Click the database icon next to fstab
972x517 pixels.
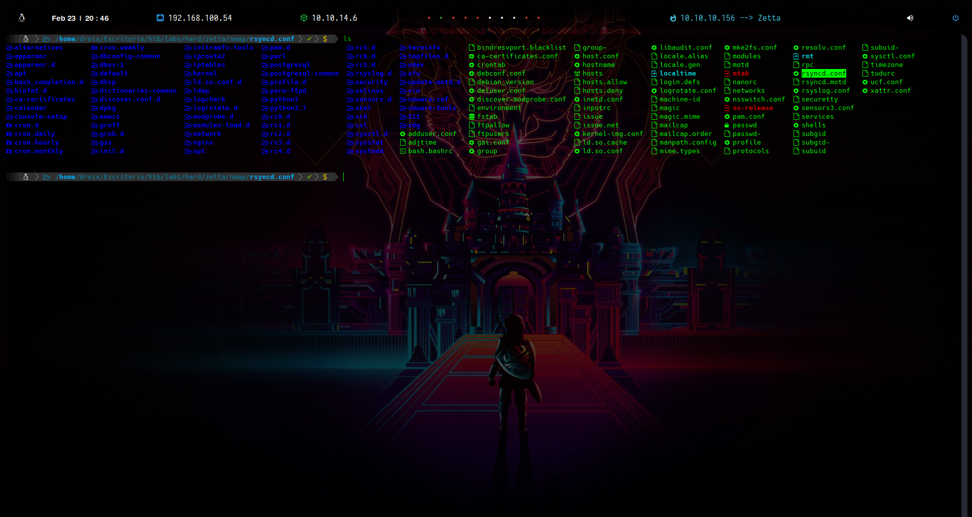[472, 117]
